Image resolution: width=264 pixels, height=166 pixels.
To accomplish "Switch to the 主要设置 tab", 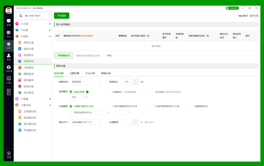I will (74, 73).
